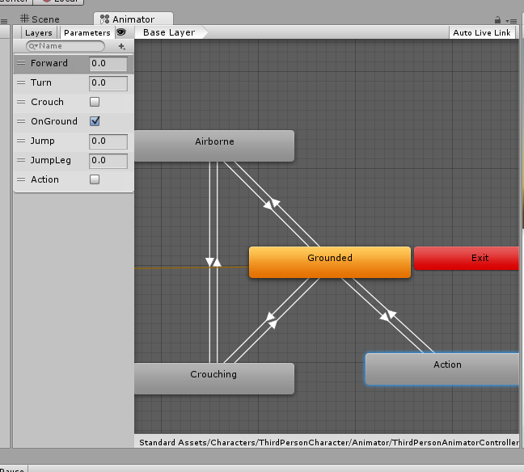Select the Animator tab

133,19
